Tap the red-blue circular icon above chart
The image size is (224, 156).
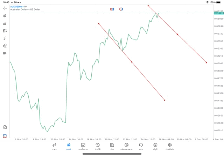point(121,9)
